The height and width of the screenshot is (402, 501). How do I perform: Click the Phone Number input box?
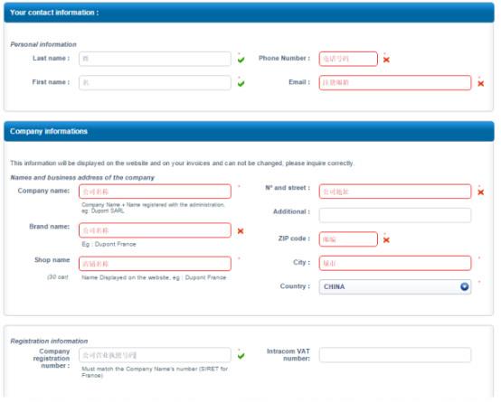point(348,59)
